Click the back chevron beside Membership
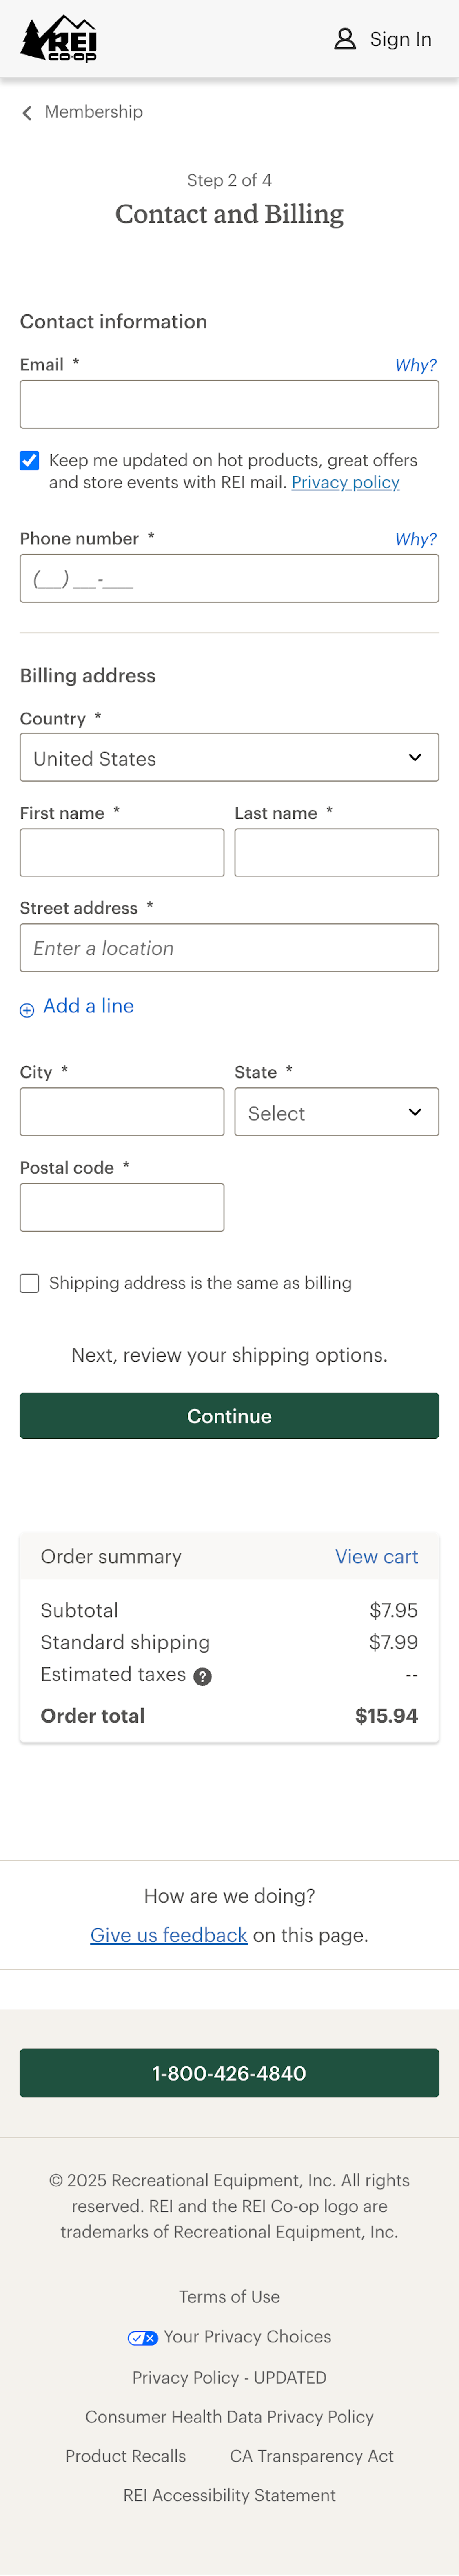The image size is (459, 2576). 27,113
